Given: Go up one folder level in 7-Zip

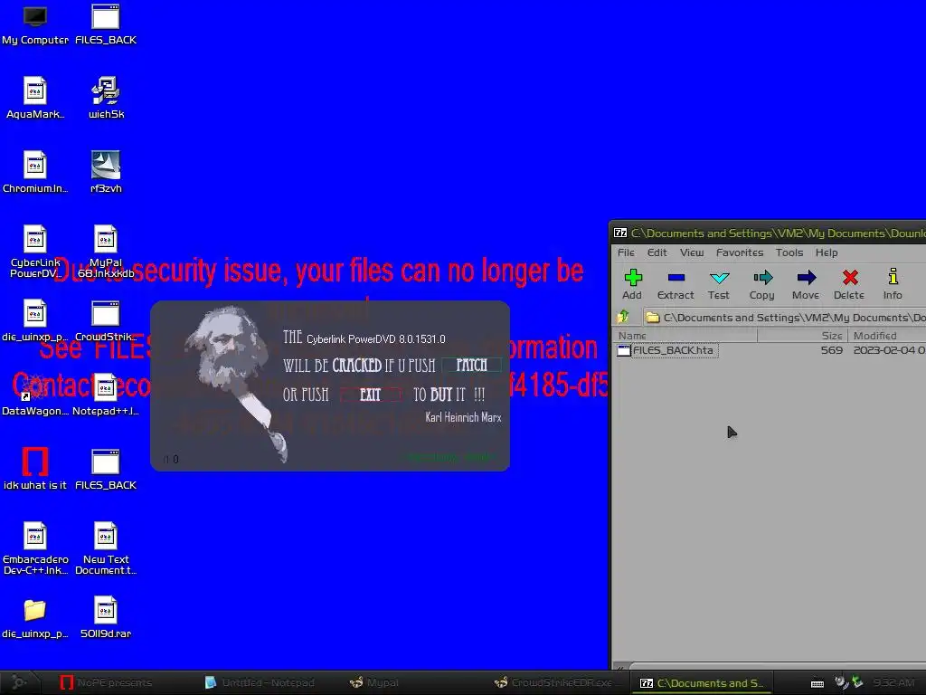Looking at the screenshot, I should 624,318.
